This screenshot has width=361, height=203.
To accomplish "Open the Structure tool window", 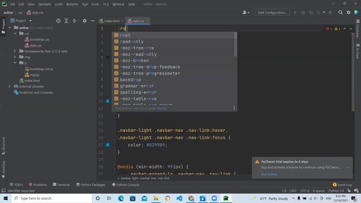I will point(3,145).
